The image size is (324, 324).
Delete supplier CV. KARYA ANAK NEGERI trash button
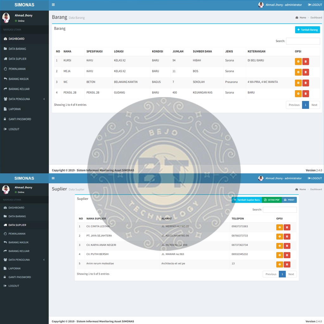(x=287, y=246)
